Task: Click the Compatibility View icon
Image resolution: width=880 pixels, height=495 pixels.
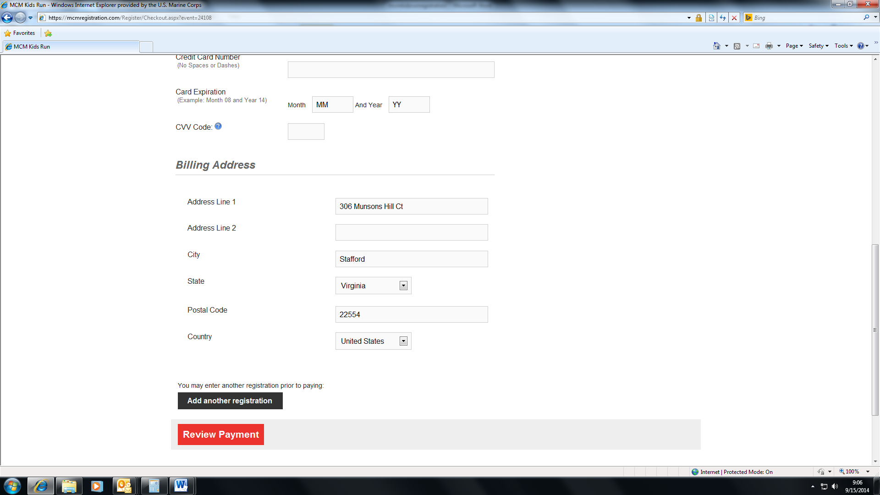Action: [711, 18]
